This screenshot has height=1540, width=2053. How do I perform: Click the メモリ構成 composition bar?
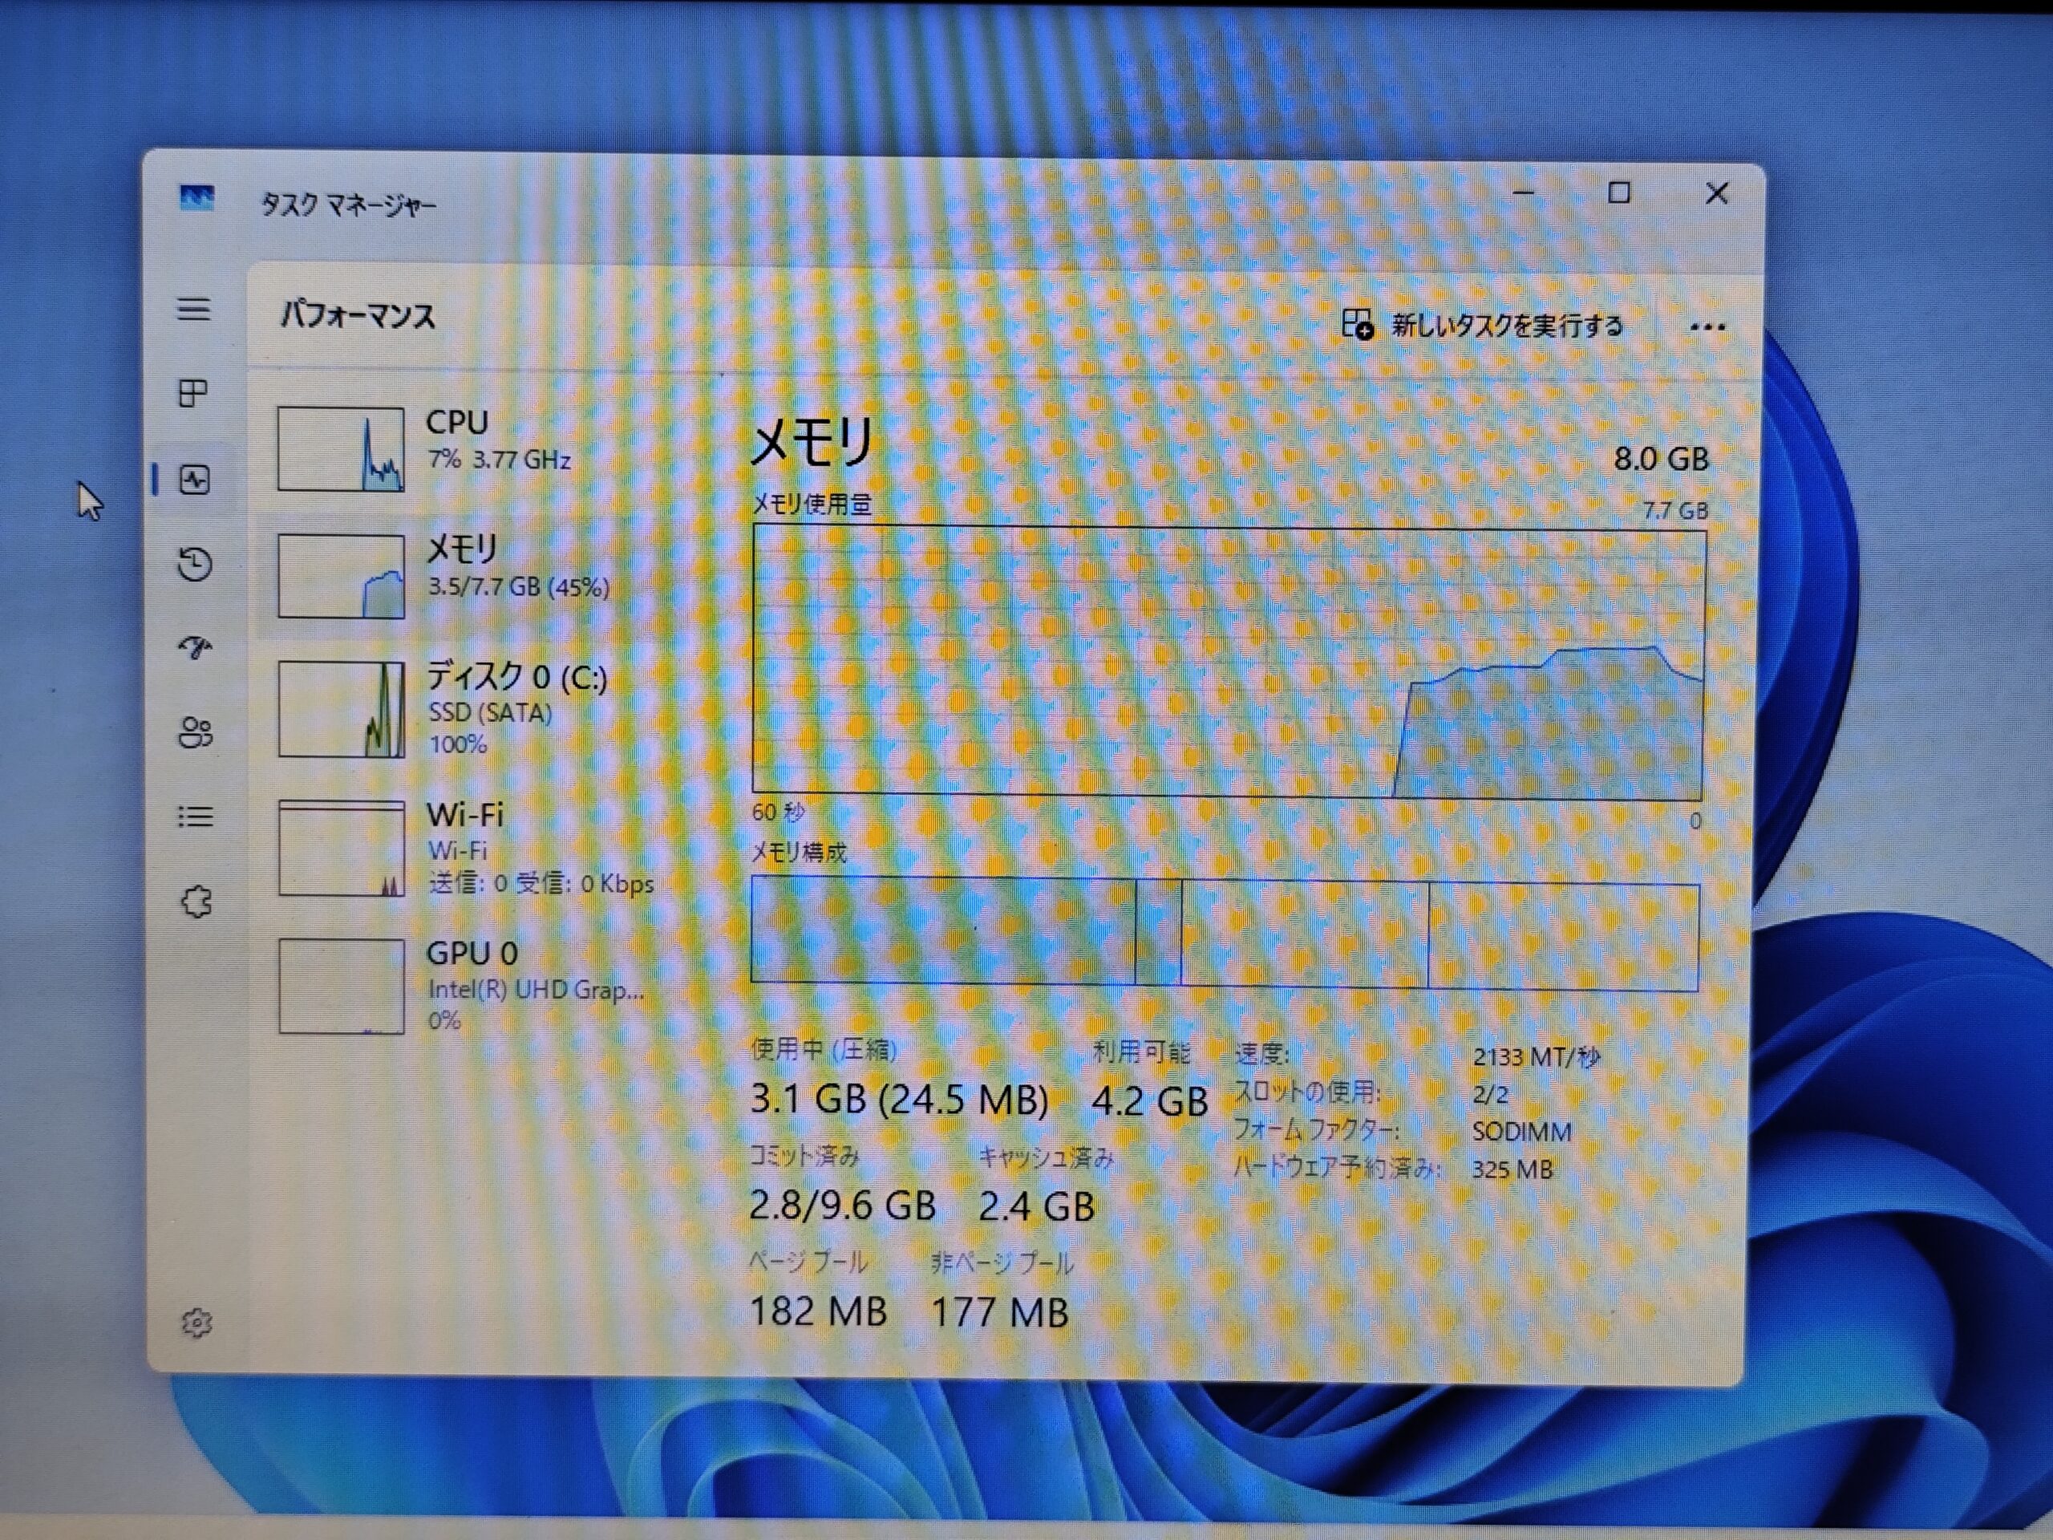1225,934
